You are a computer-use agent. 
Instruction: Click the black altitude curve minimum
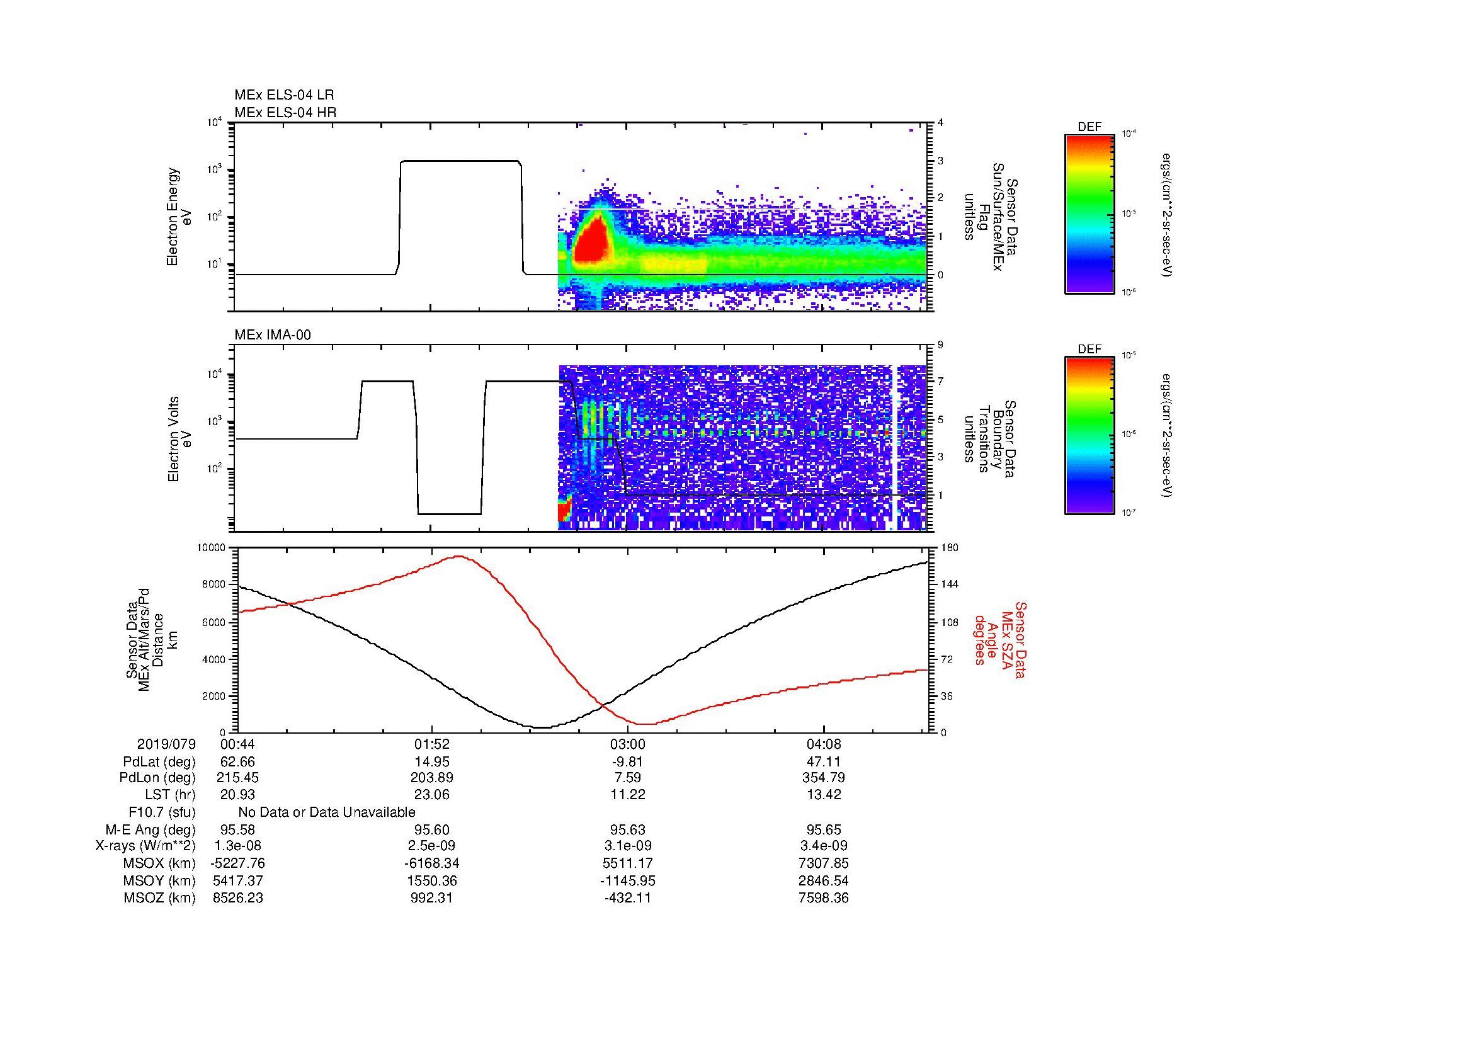point(543,727)
